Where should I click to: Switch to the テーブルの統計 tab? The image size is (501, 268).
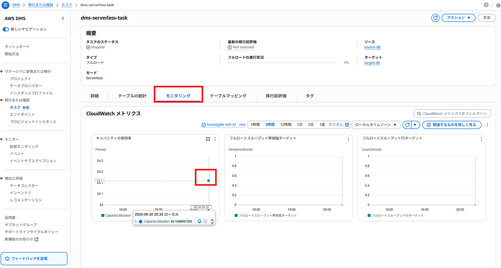[x=132, y=96]
